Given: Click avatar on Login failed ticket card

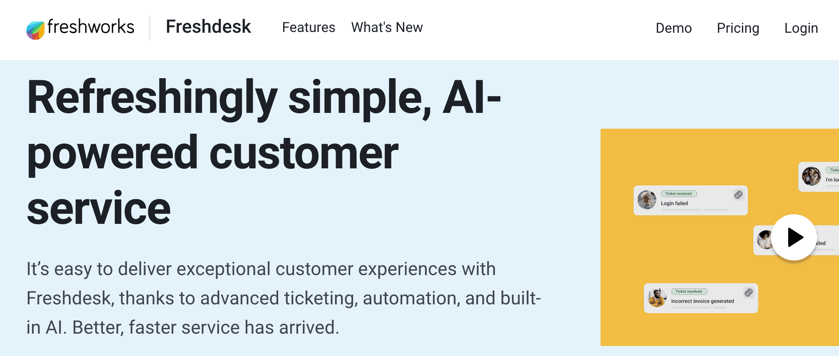Looking at the screenshot, I should [x=647, y=200].
